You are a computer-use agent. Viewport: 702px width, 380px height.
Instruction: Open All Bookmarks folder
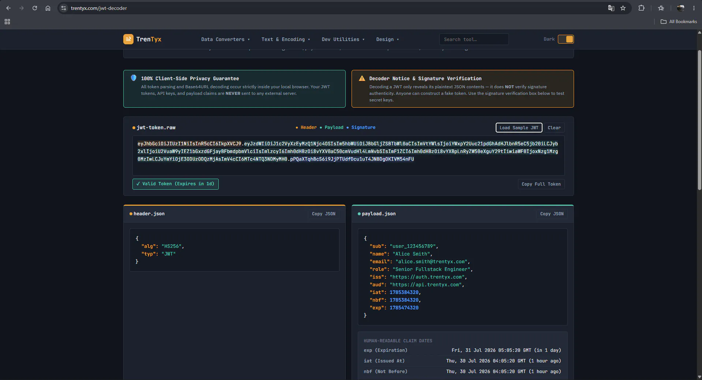pos(679,22)
